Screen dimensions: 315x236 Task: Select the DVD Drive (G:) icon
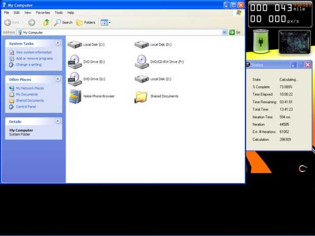(x=75, y=79)
